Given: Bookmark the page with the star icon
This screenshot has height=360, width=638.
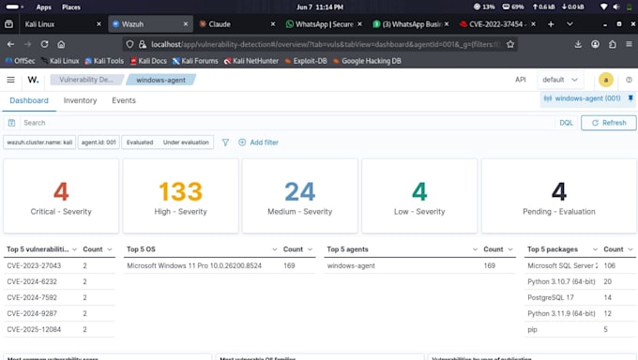Looking at the screenshot, I should [x=510, y=44].
